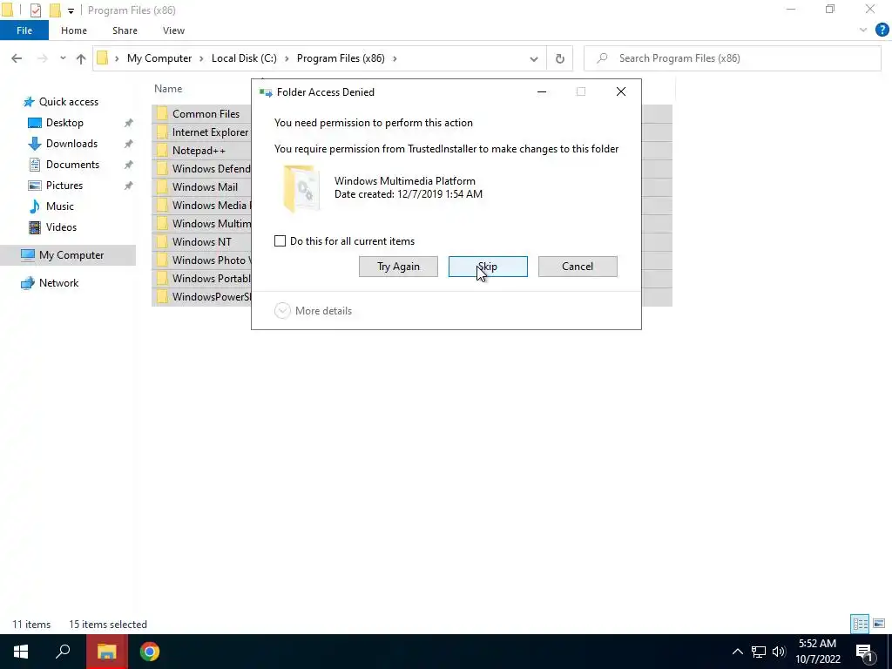This screenshot has width=892, height=669.
Task: Sort by the Name column header
Action: tap(168, 89)
